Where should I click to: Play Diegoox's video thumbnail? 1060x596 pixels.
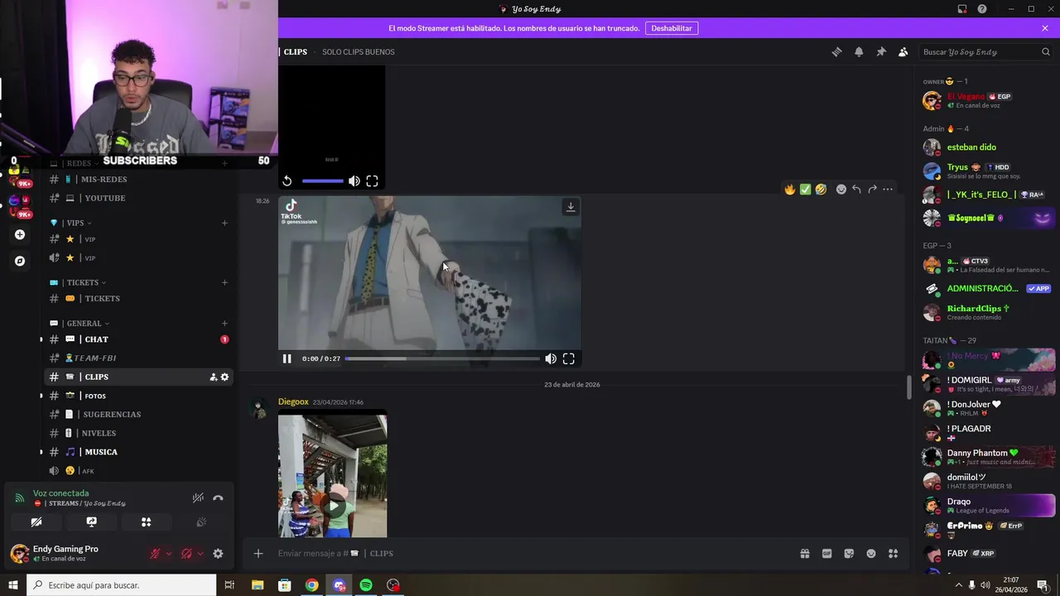point(333,506)
